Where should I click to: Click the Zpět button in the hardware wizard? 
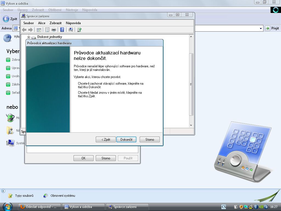coord(106,139)
